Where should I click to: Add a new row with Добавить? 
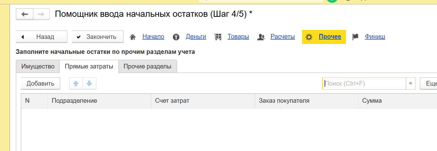coord(40,83)
